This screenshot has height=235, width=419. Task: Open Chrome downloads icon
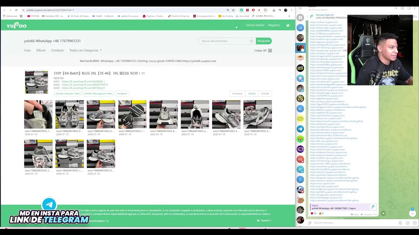(x=274, y=10)
